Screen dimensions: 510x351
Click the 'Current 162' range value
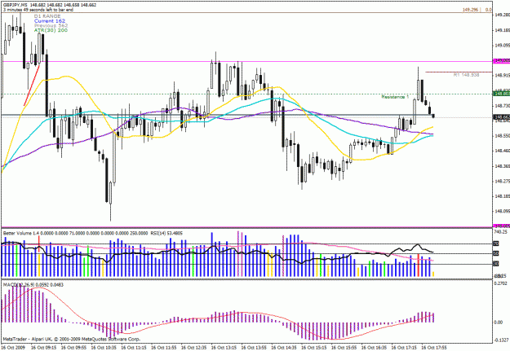(x=50, y=21)
